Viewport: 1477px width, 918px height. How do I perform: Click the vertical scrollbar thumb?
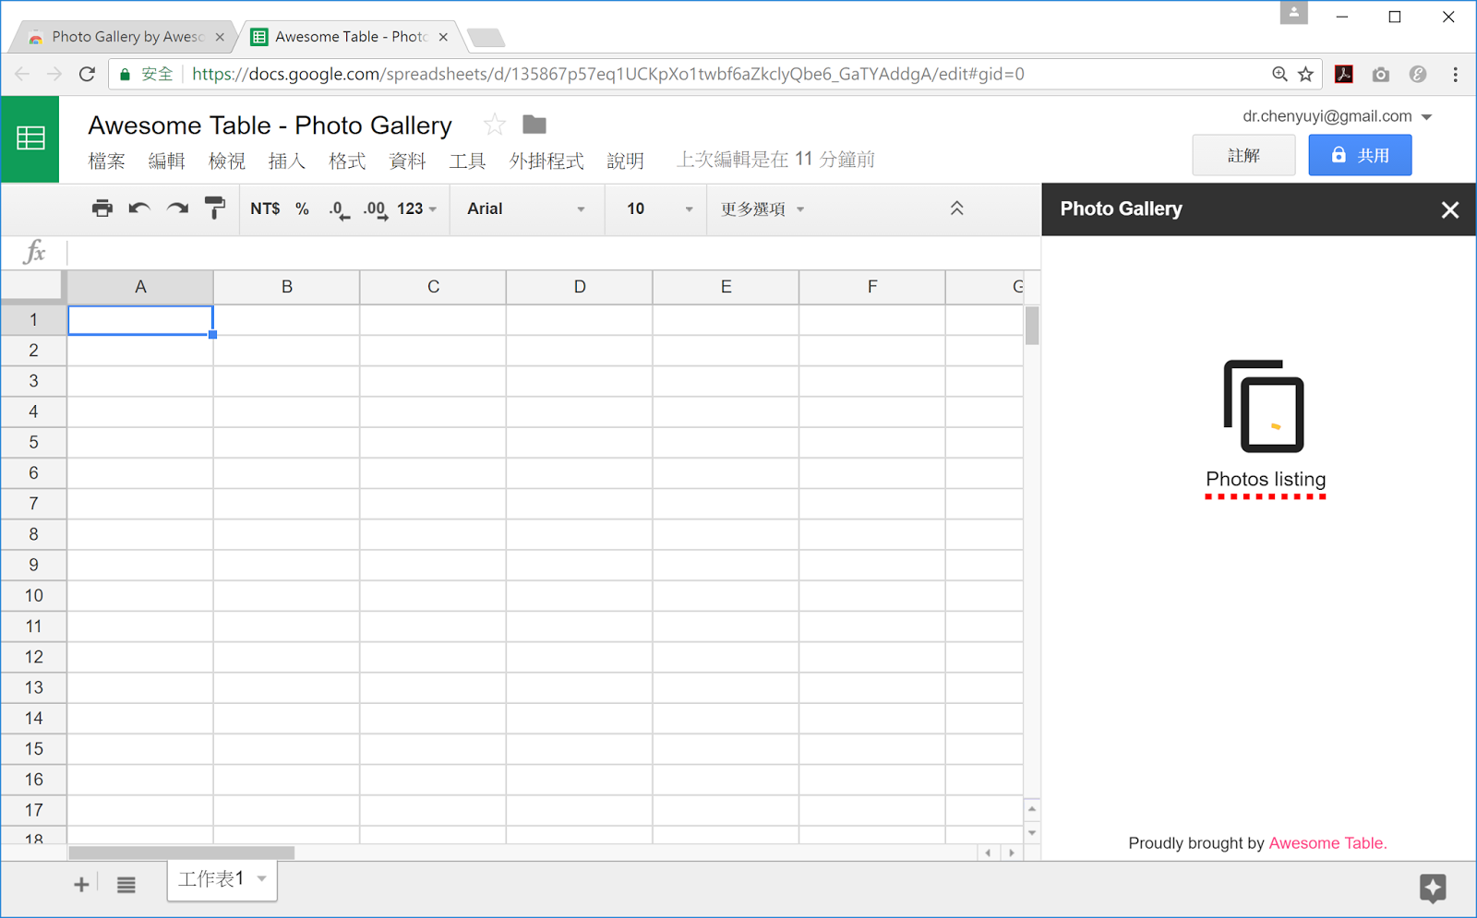(1032, 325)
